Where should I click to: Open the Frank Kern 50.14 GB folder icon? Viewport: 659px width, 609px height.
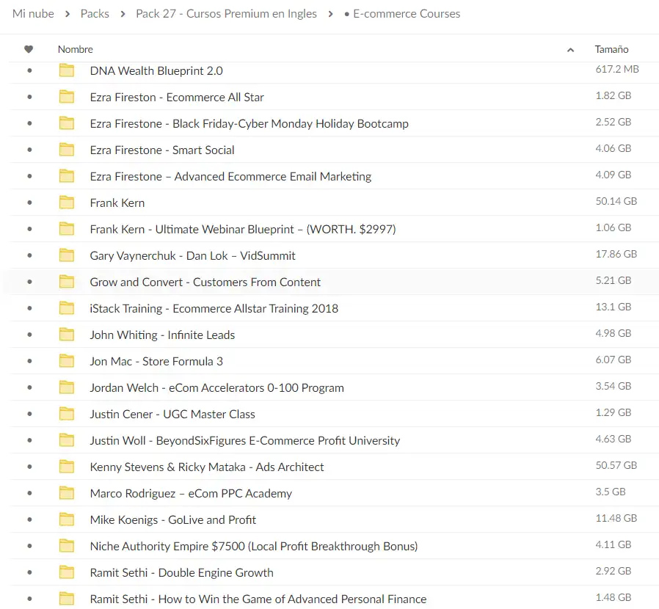66,203
